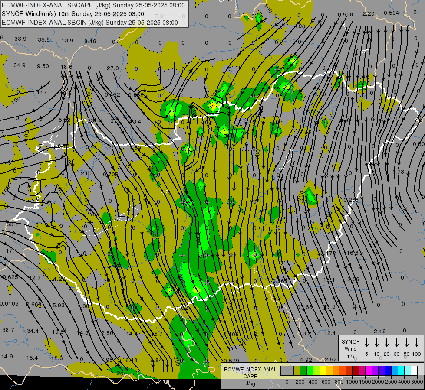Click the map value 33.9
The width and height of the screenshot is (425, 390).
20,39
